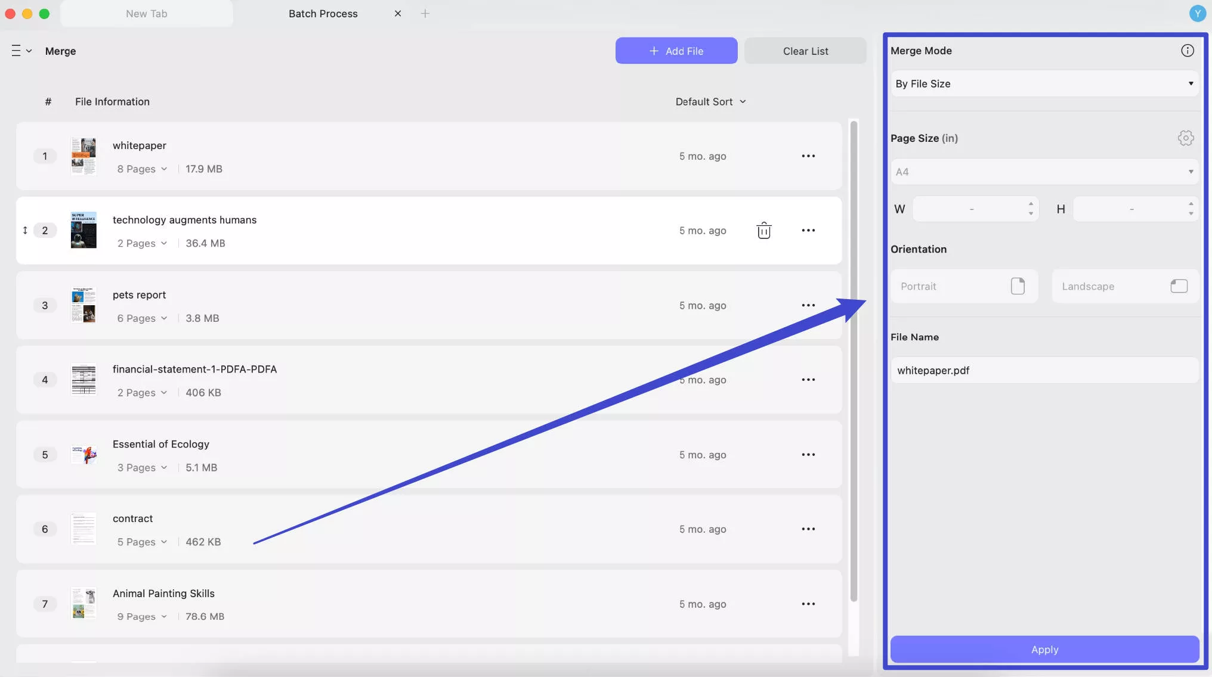
Task: Expand the 2 Pages dropdown for technology augments humans
Action: [x=142, y=244]
